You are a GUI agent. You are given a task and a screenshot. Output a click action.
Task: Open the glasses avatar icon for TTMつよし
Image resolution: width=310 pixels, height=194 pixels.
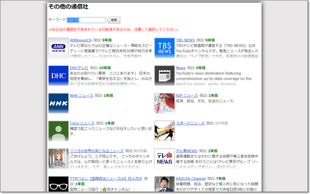[58, 184]
